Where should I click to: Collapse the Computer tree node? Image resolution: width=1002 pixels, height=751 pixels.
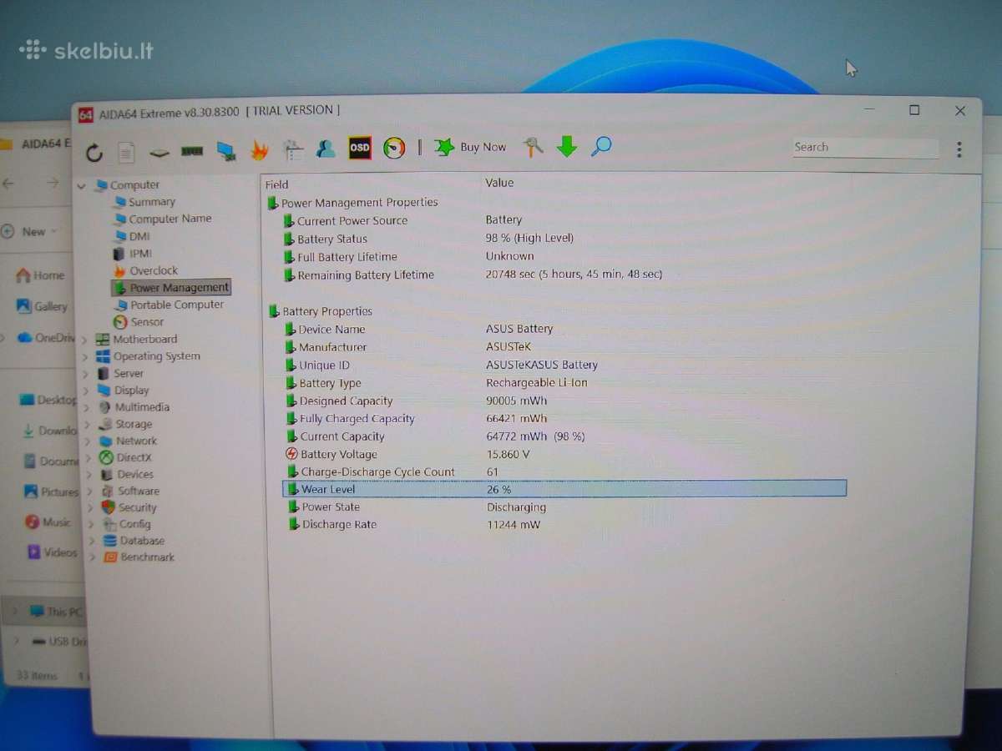tap(82, 186)
